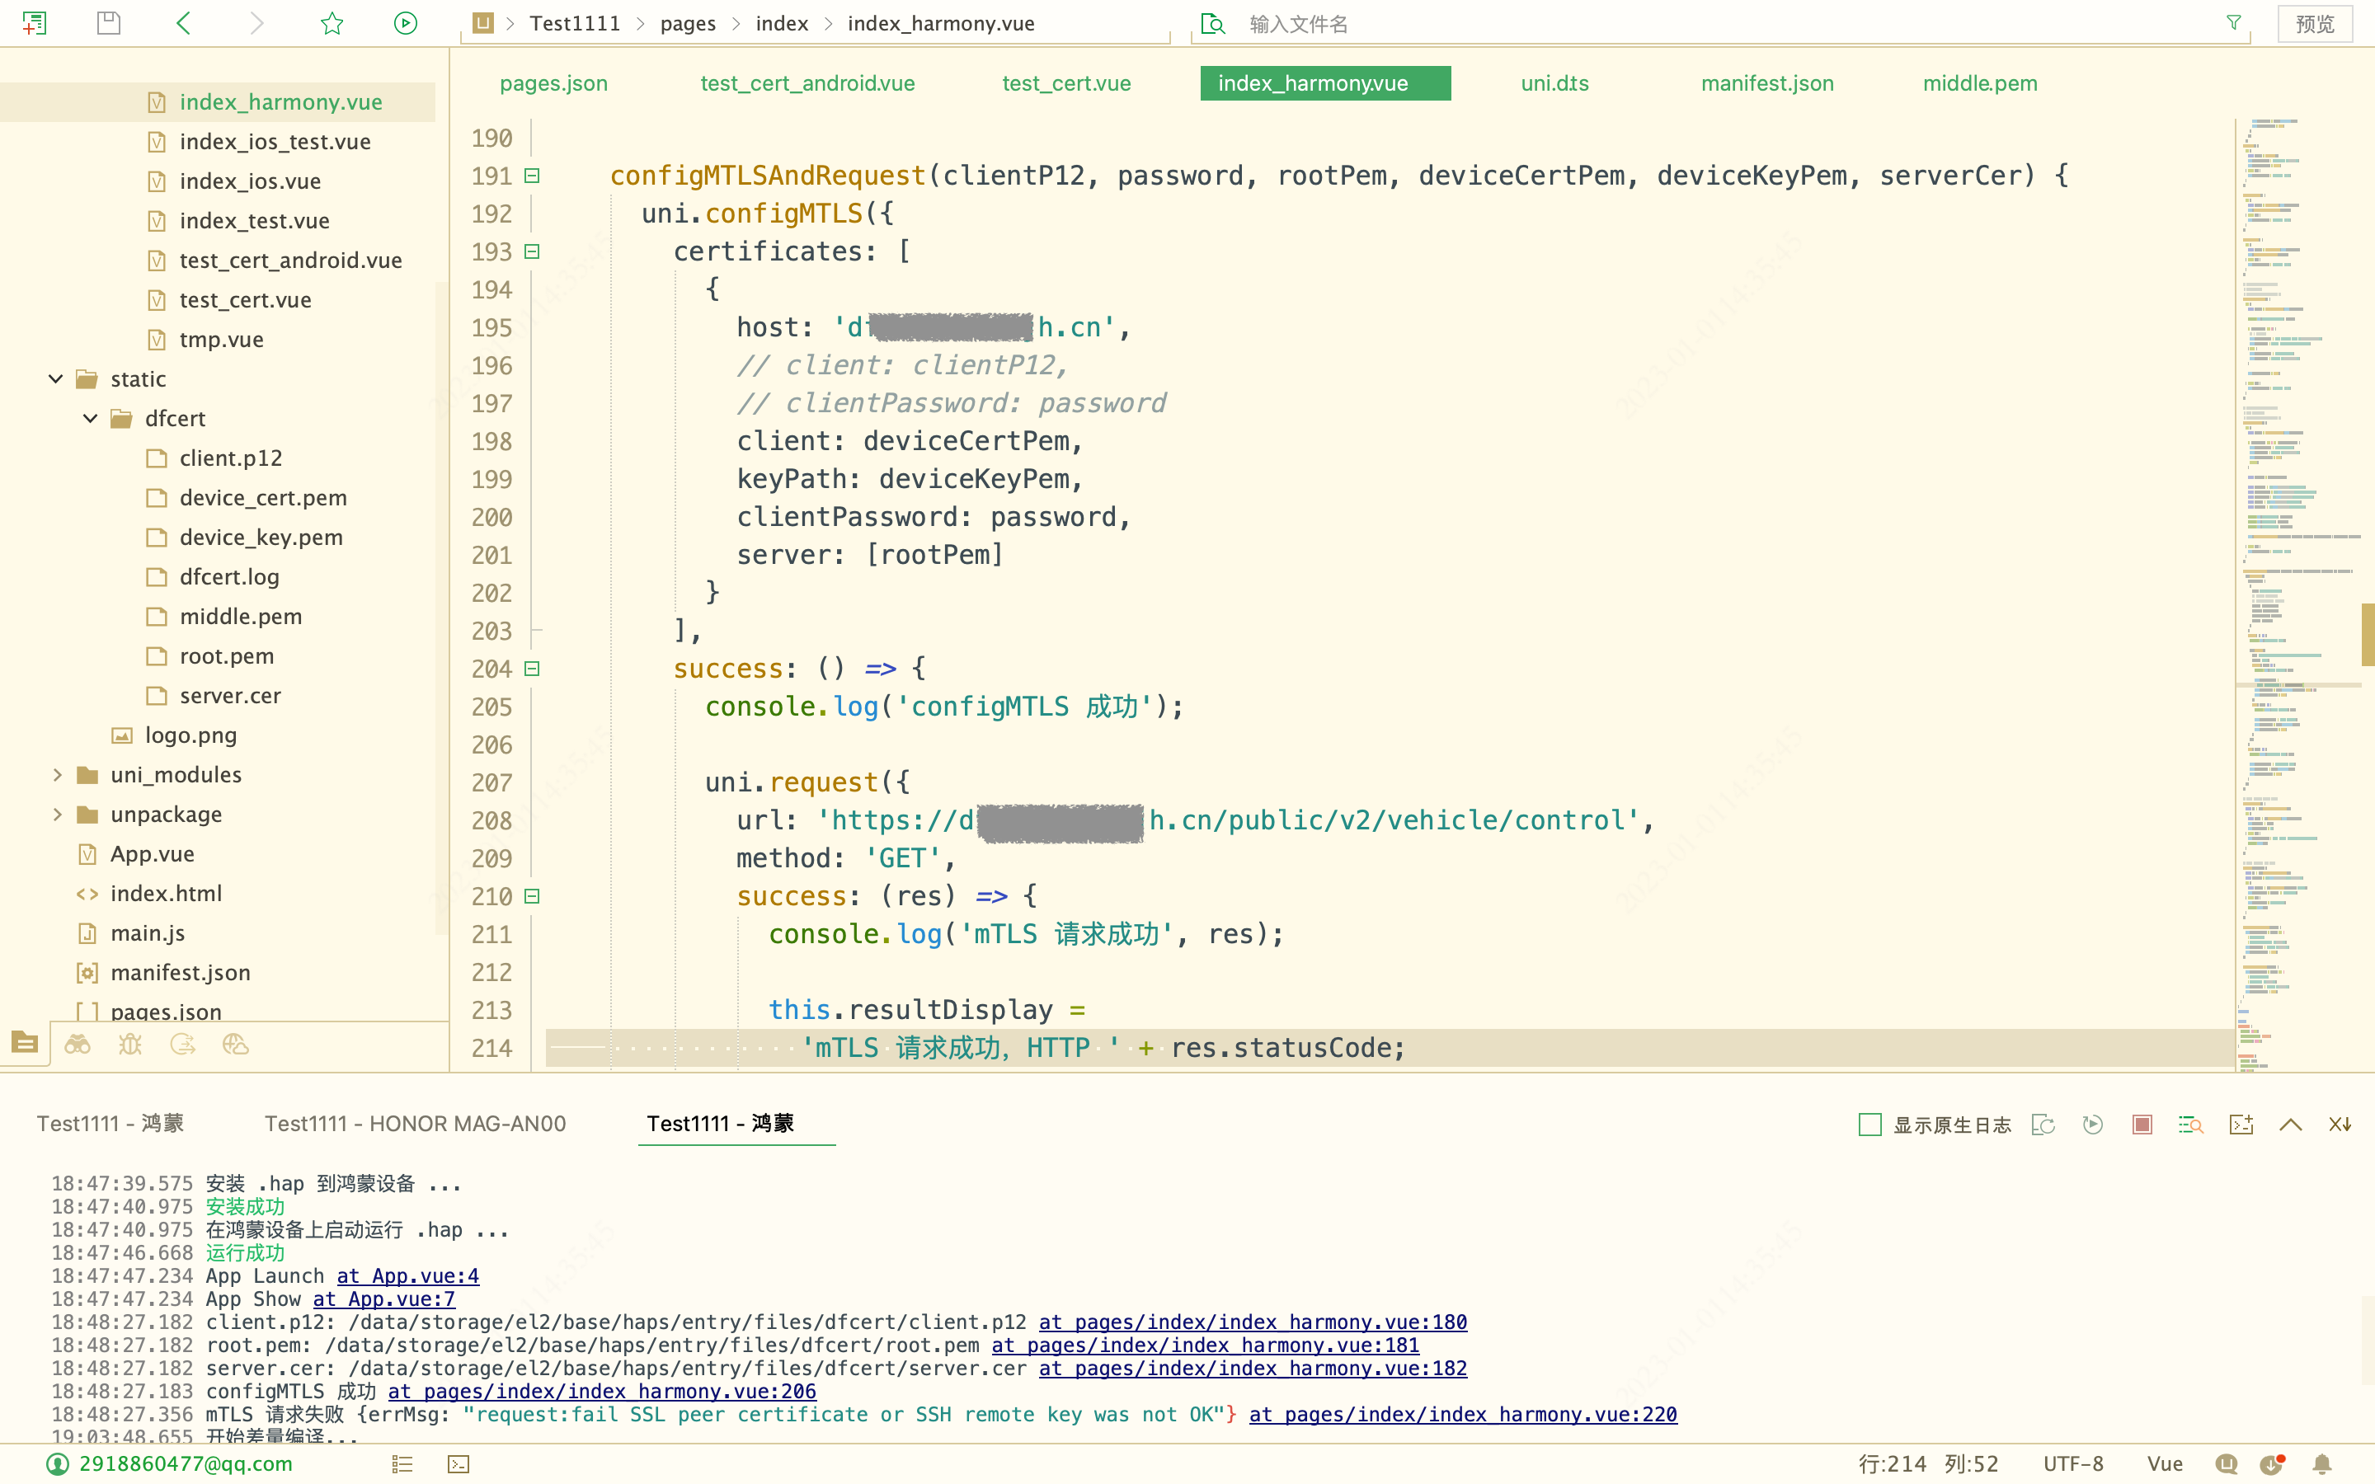Collapse code fold at line 204
The width and height of the screenshot is (2375, 1484).
[x=532, y=669]
